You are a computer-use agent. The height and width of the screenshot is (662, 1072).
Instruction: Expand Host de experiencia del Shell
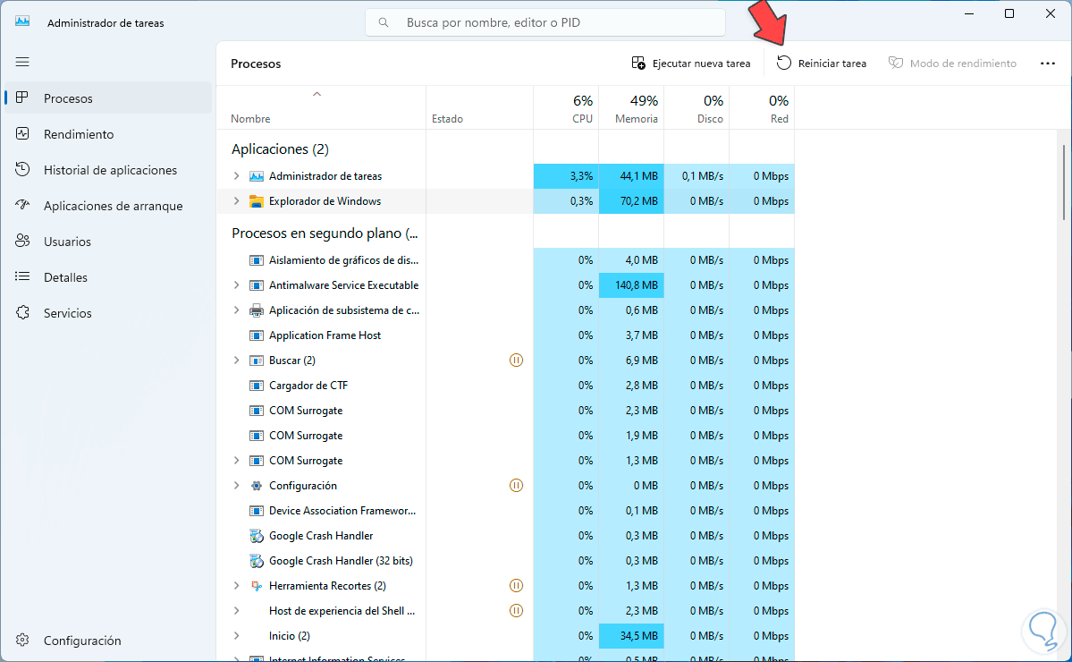coord(237,611)
